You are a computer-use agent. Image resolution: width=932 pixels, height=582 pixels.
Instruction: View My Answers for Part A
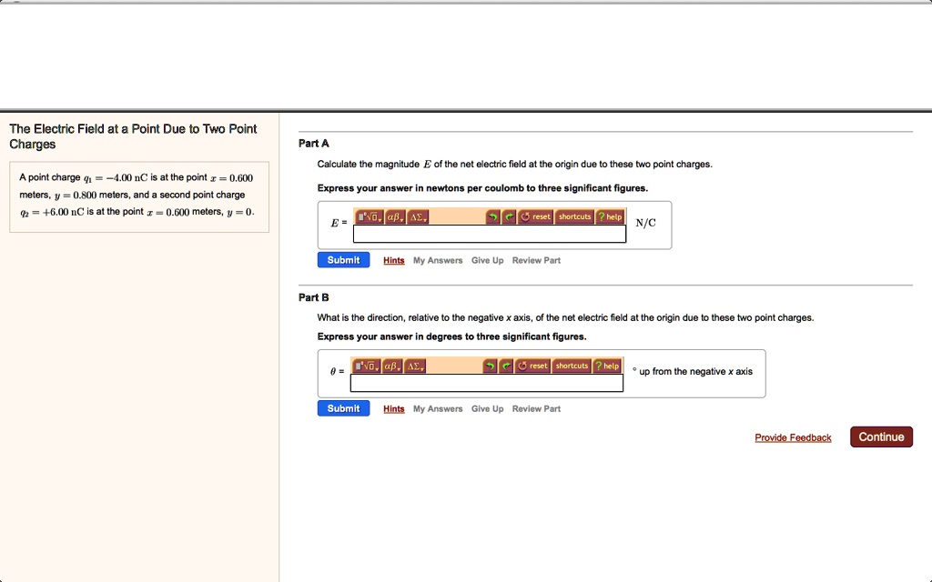pos(438,260)
